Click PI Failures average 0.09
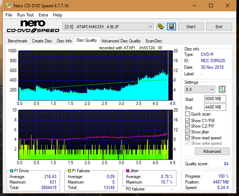 point(111,177)
